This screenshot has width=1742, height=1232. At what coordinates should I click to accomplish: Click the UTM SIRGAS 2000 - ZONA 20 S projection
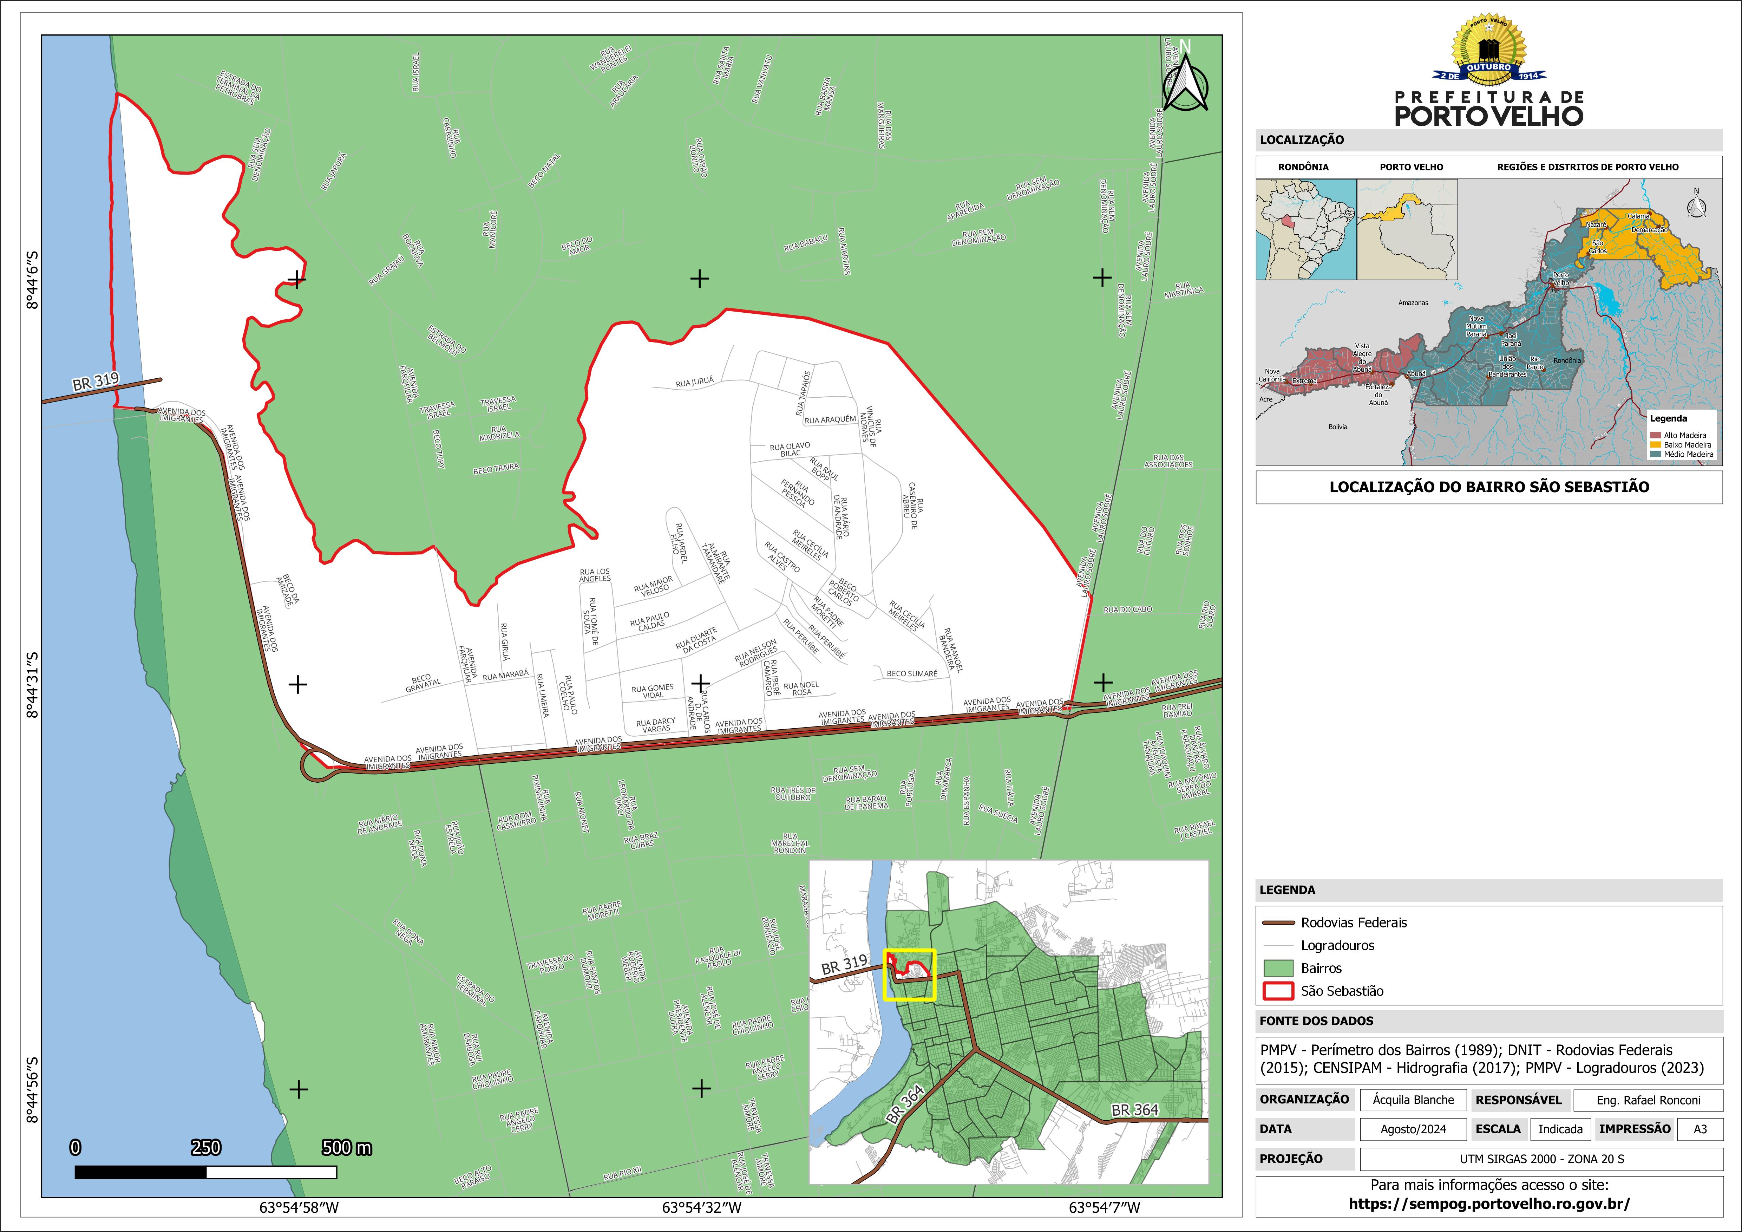tap(1542, 1159)
